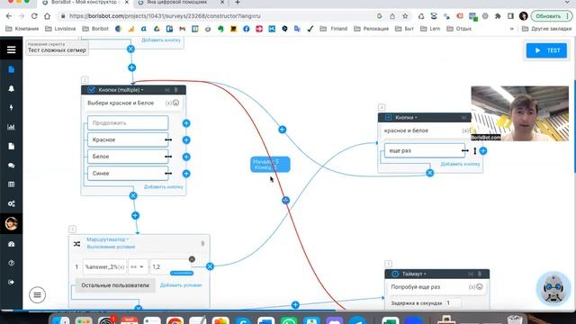Screen dimensions: 576x324
Task: Click X connector below Синее button list
Action: [x=133, y=196]
